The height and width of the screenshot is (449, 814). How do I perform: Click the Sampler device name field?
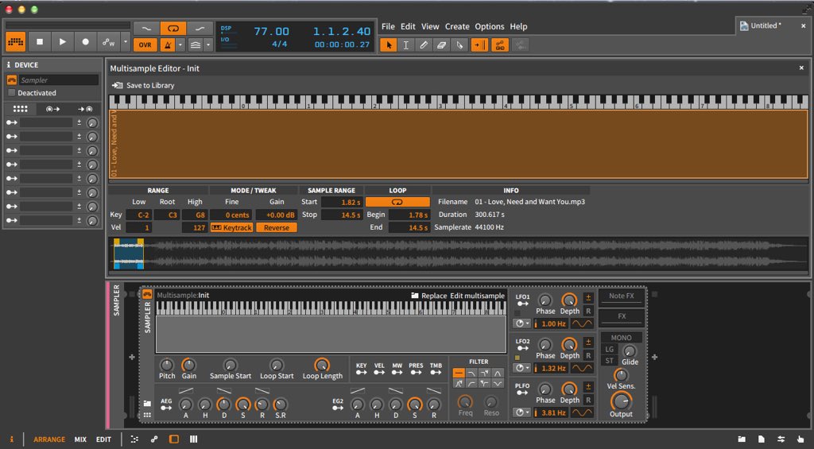click(x=58, y=80)
